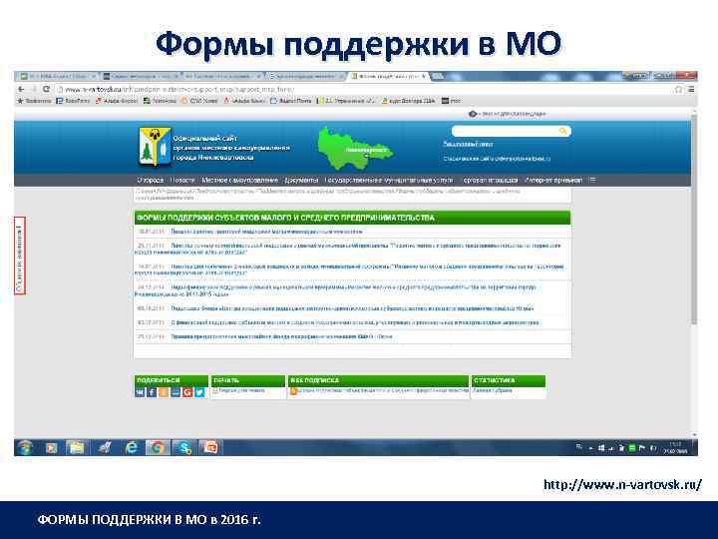Open link 'Правила предоставления микрозаймов Фонда микрофинансирования'
This screenshot has width=718, height=539.
click(x=281, y=337)
